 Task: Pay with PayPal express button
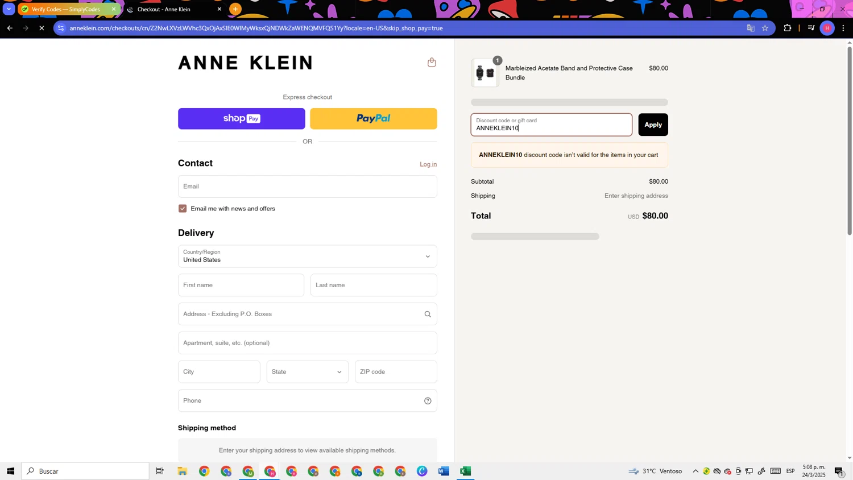coord(374,119)
